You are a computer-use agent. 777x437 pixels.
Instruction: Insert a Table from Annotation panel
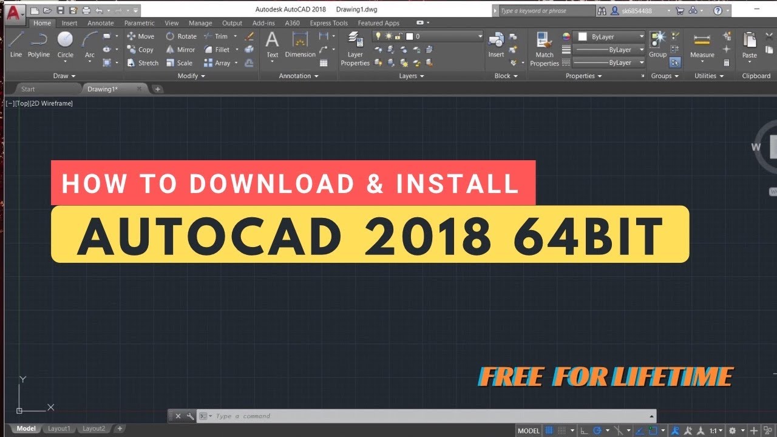pos(324,63)
